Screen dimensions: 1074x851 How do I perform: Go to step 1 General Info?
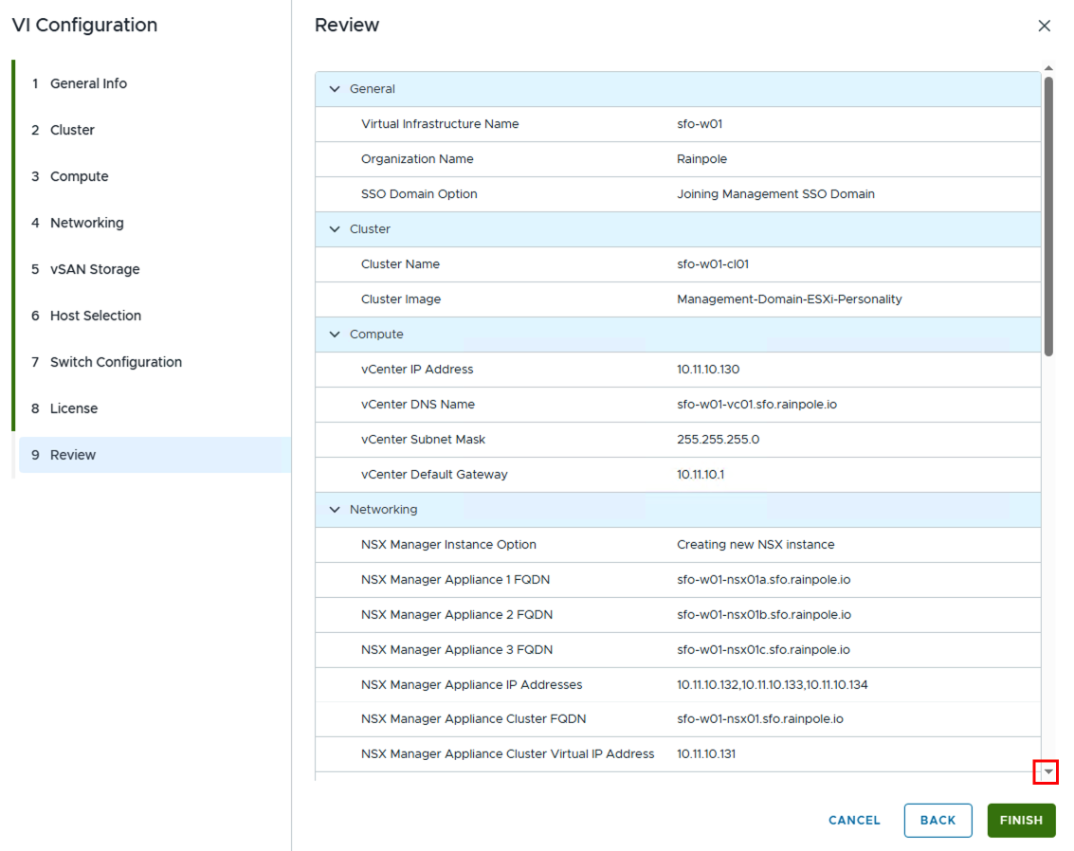(88, 83)
